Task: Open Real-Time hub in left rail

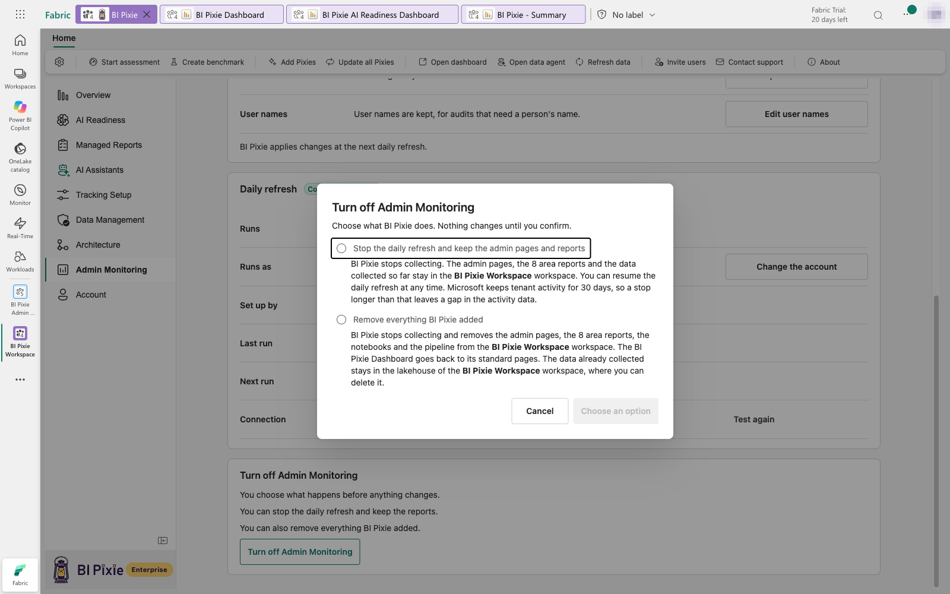Action: coord(20,228)
